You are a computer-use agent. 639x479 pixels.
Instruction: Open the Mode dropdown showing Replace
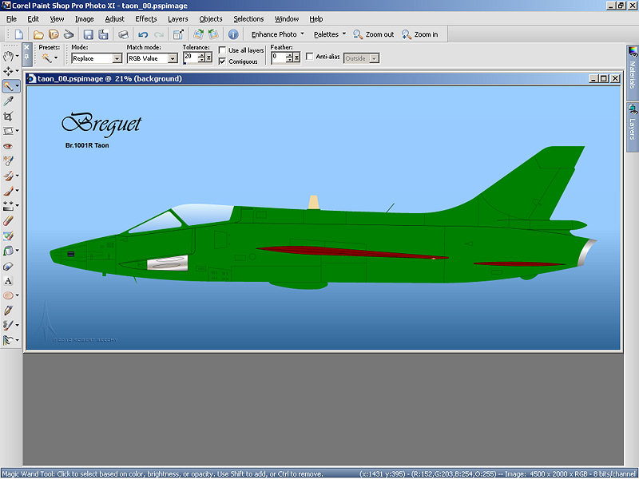pos(117,58)
